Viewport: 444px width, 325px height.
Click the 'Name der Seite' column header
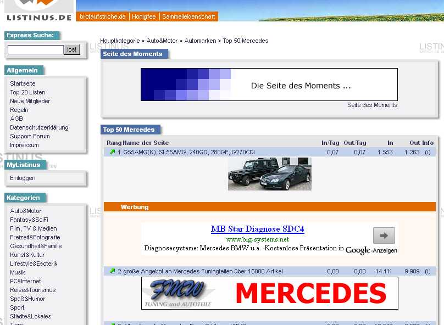point(146,143)
